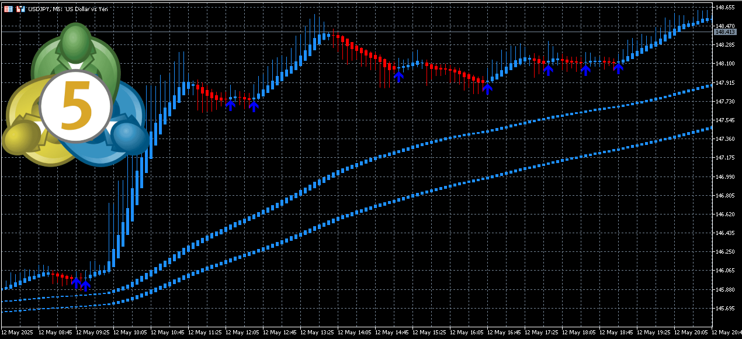This screenshot has height=339, width=742.
Task: Click the '12 May 12:05' time label
Action: tap(242, 333)
